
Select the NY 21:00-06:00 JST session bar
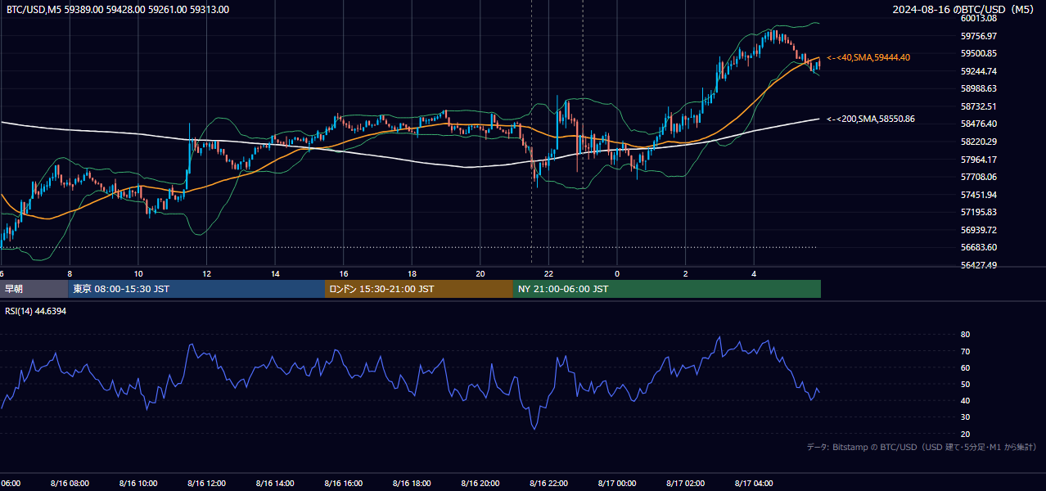pyautogui.click(x=667, y=289)
